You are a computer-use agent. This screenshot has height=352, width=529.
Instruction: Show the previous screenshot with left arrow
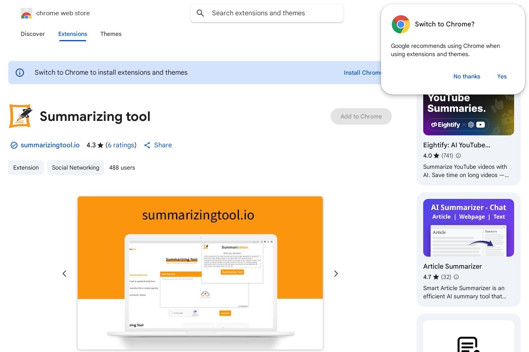click(x=64, y=274)
